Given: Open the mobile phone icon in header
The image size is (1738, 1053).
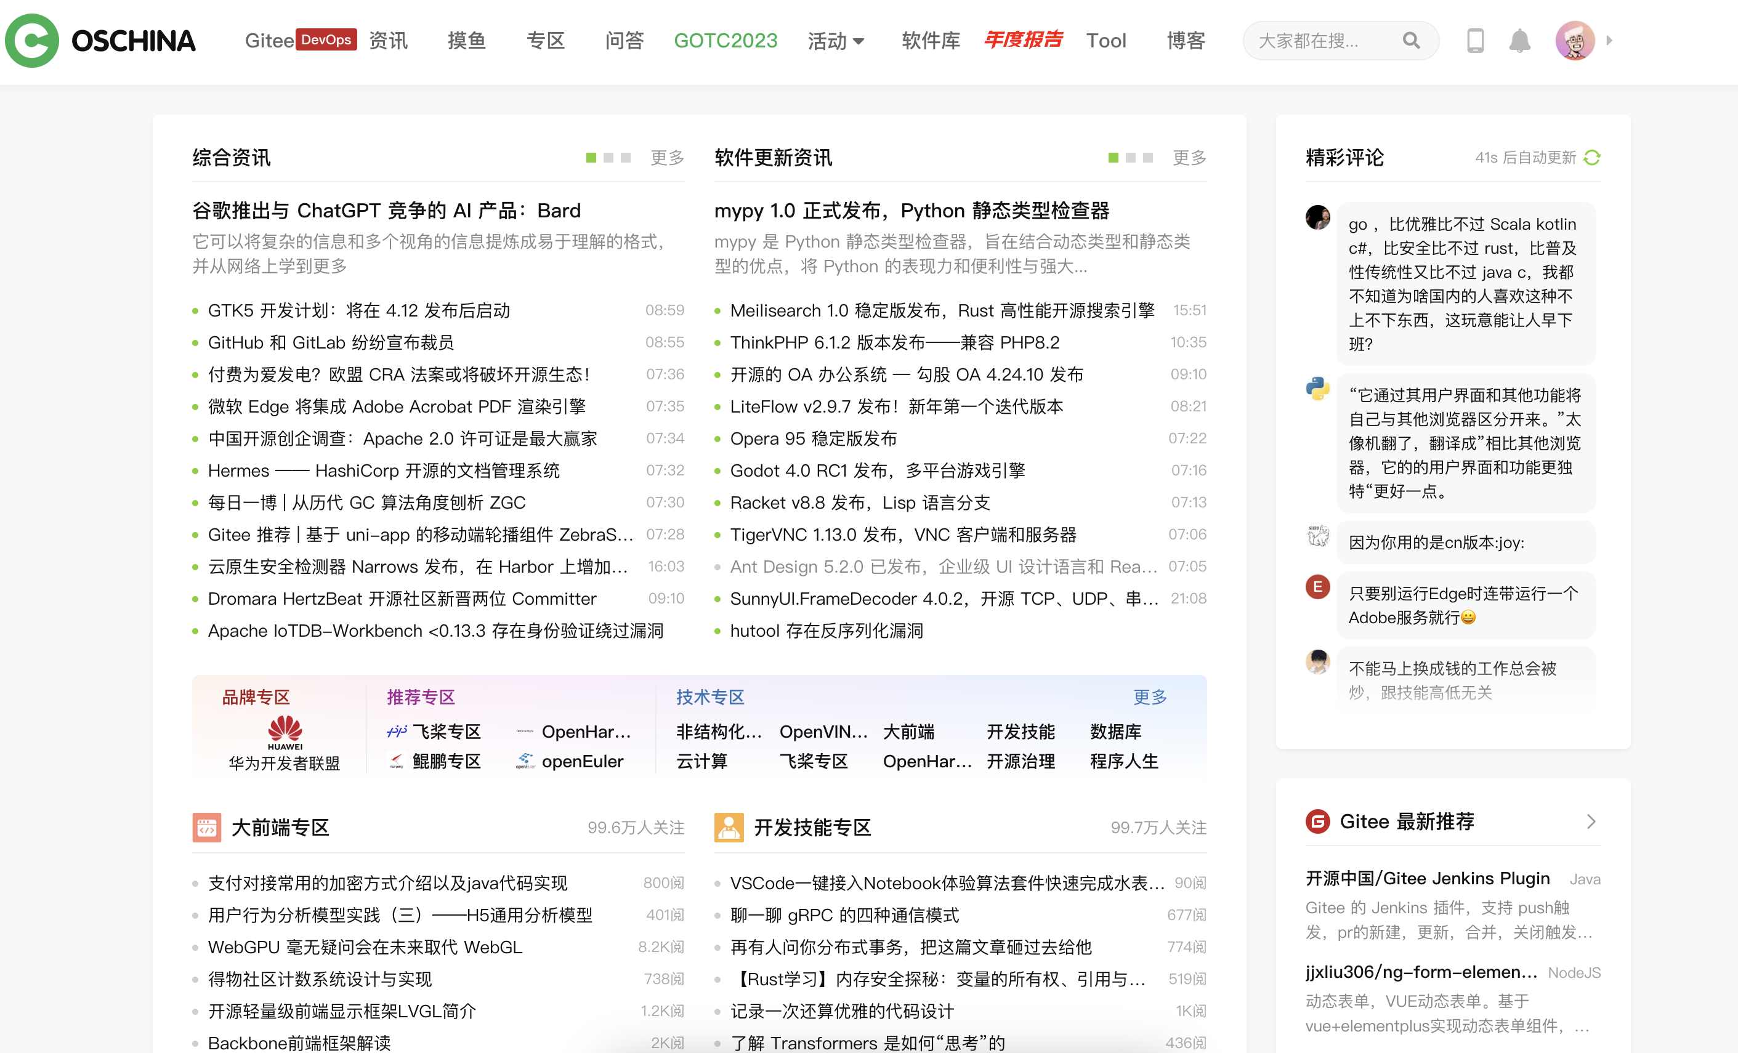Looking at the screenshot, I should coord(1475,41).
